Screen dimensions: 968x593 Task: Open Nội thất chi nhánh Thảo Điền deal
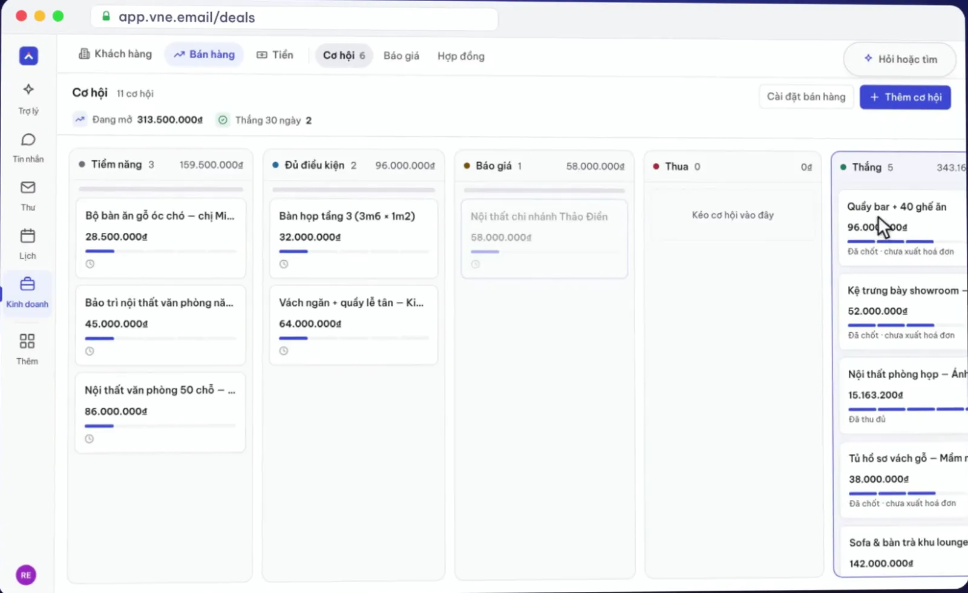pos(544,239)
